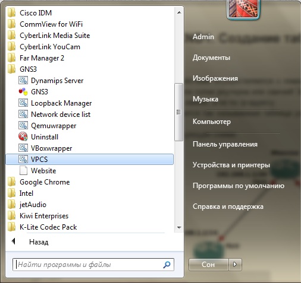Image resolution: width=301 pixels, height=283 pixels.
Task: Click the Network device list icon
Action: point(23,115)
